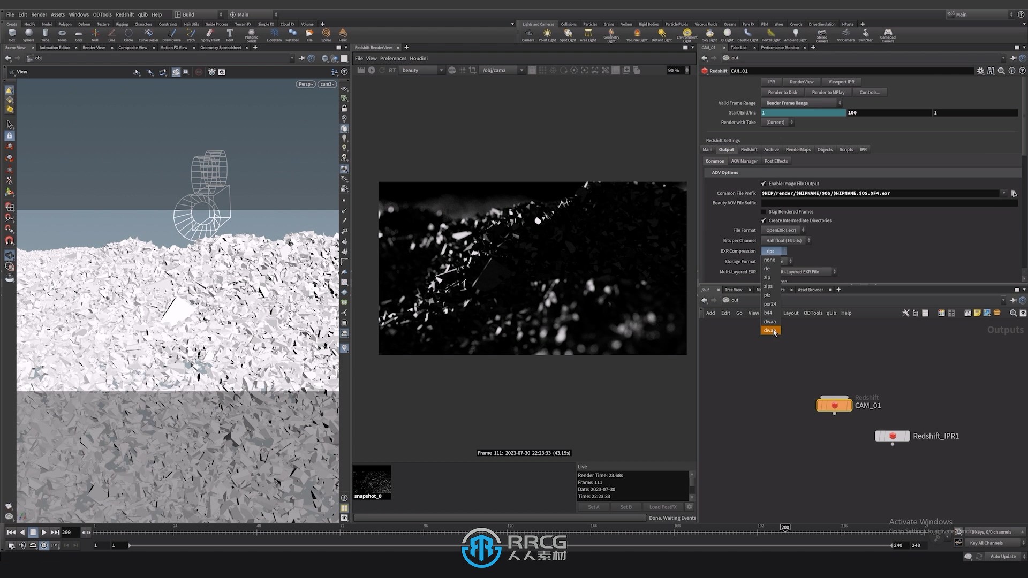Enable Create Intermediate Directories option
1028x578 pixels.
[763, 220]
